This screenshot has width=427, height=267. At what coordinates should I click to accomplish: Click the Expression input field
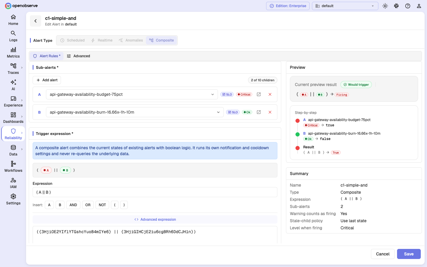(155, 192)
